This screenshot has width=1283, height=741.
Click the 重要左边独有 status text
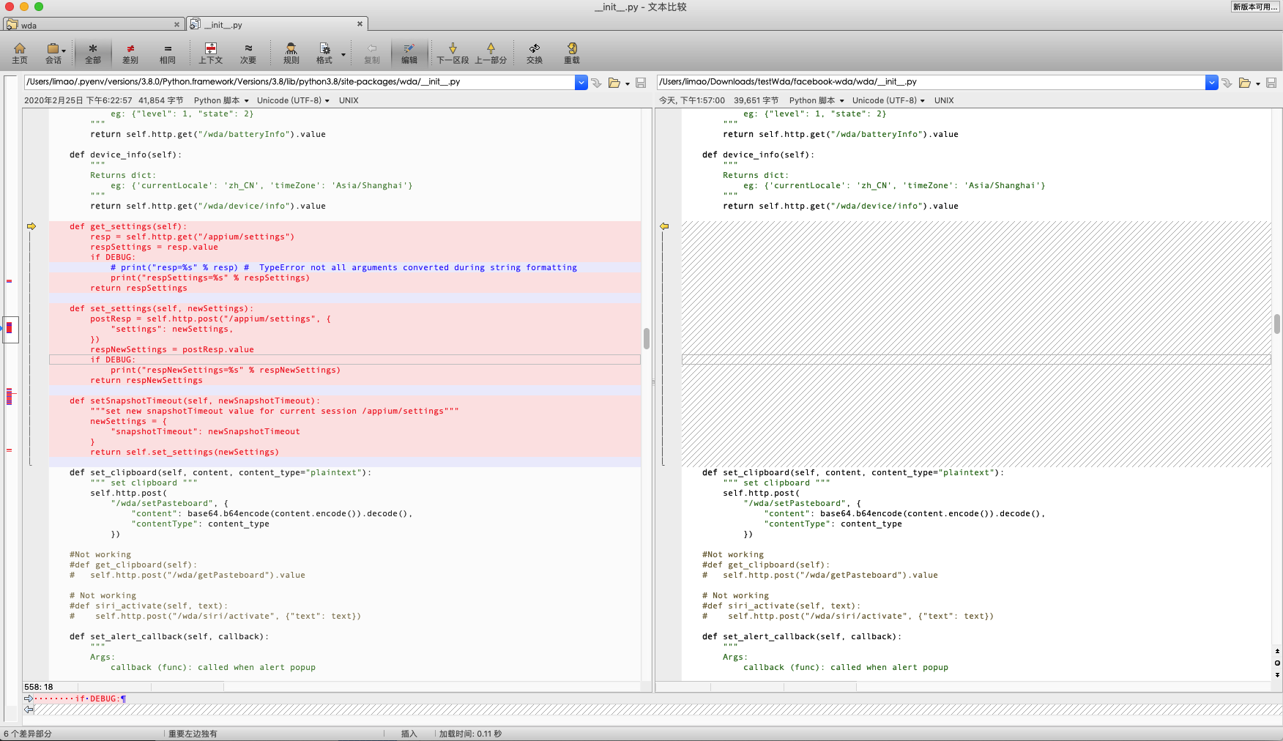[193, 734]
